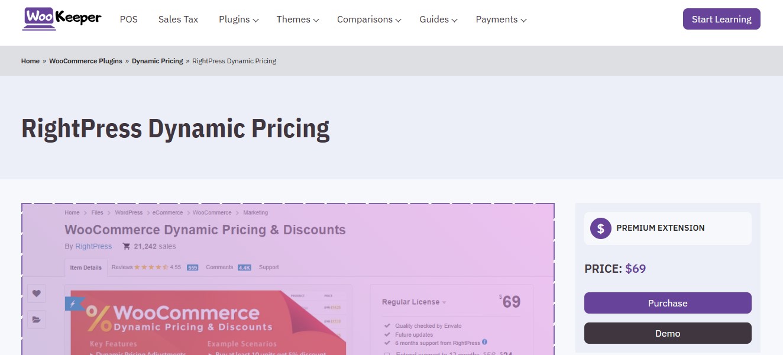The width and height of the screenshot is (783, 355).
Task: Open the POS menu item
Action: click(x=128, y=19)
